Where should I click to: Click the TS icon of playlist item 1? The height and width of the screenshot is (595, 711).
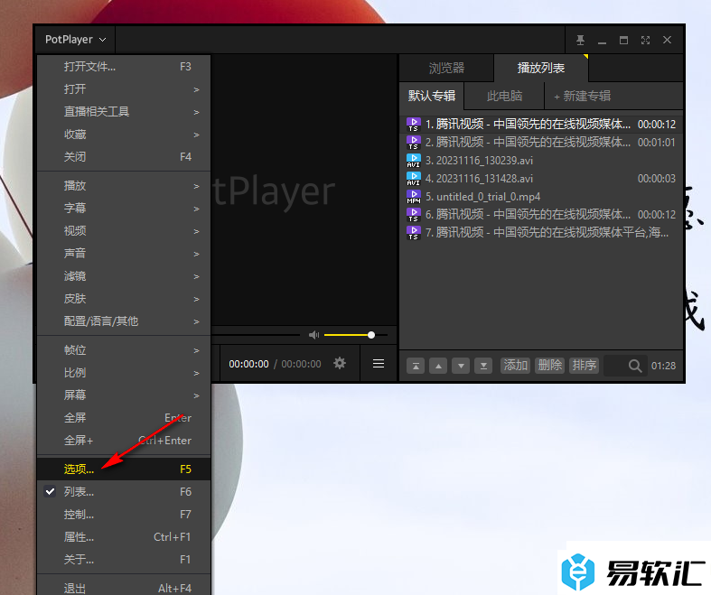413,125
